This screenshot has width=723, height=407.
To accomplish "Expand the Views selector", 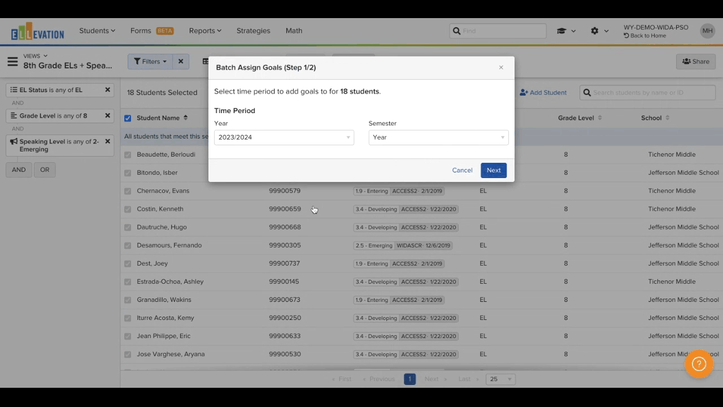I will (35, 56).
